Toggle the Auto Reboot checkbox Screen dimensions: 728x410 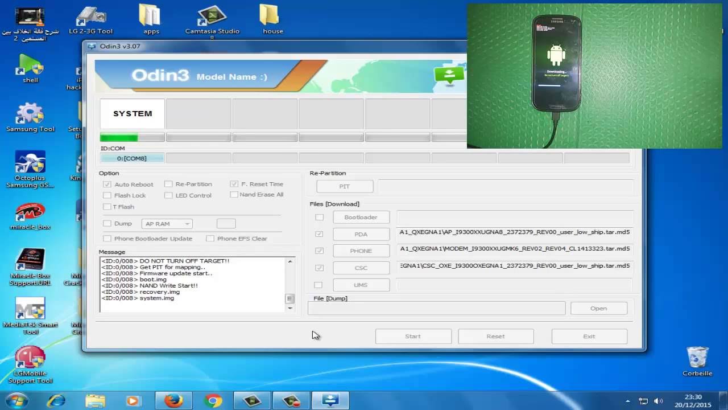(107, 184)
